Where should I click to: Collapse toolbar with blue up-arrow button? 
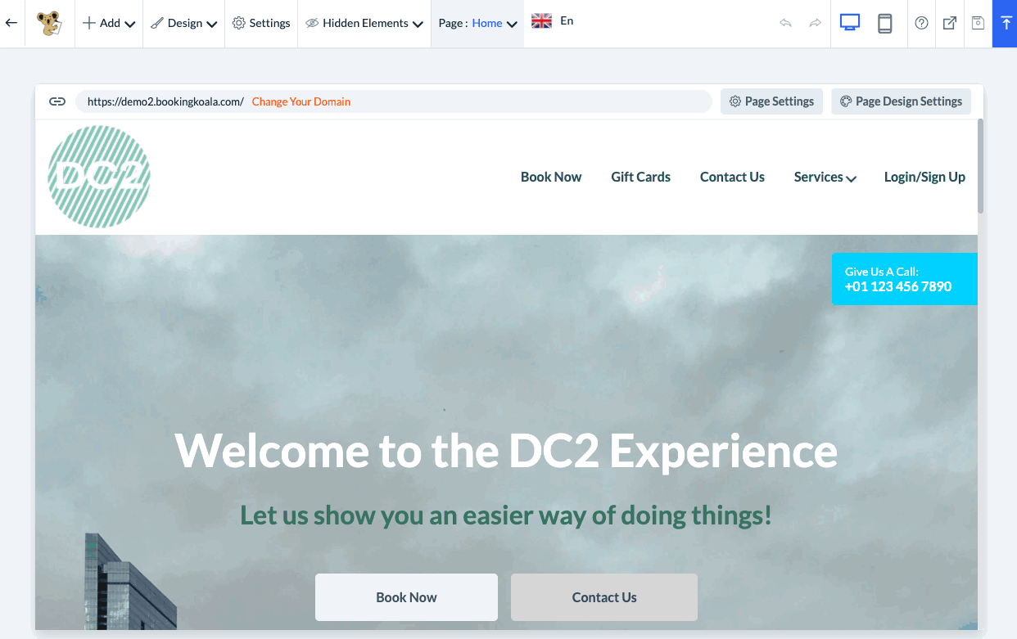point(1005,24)
